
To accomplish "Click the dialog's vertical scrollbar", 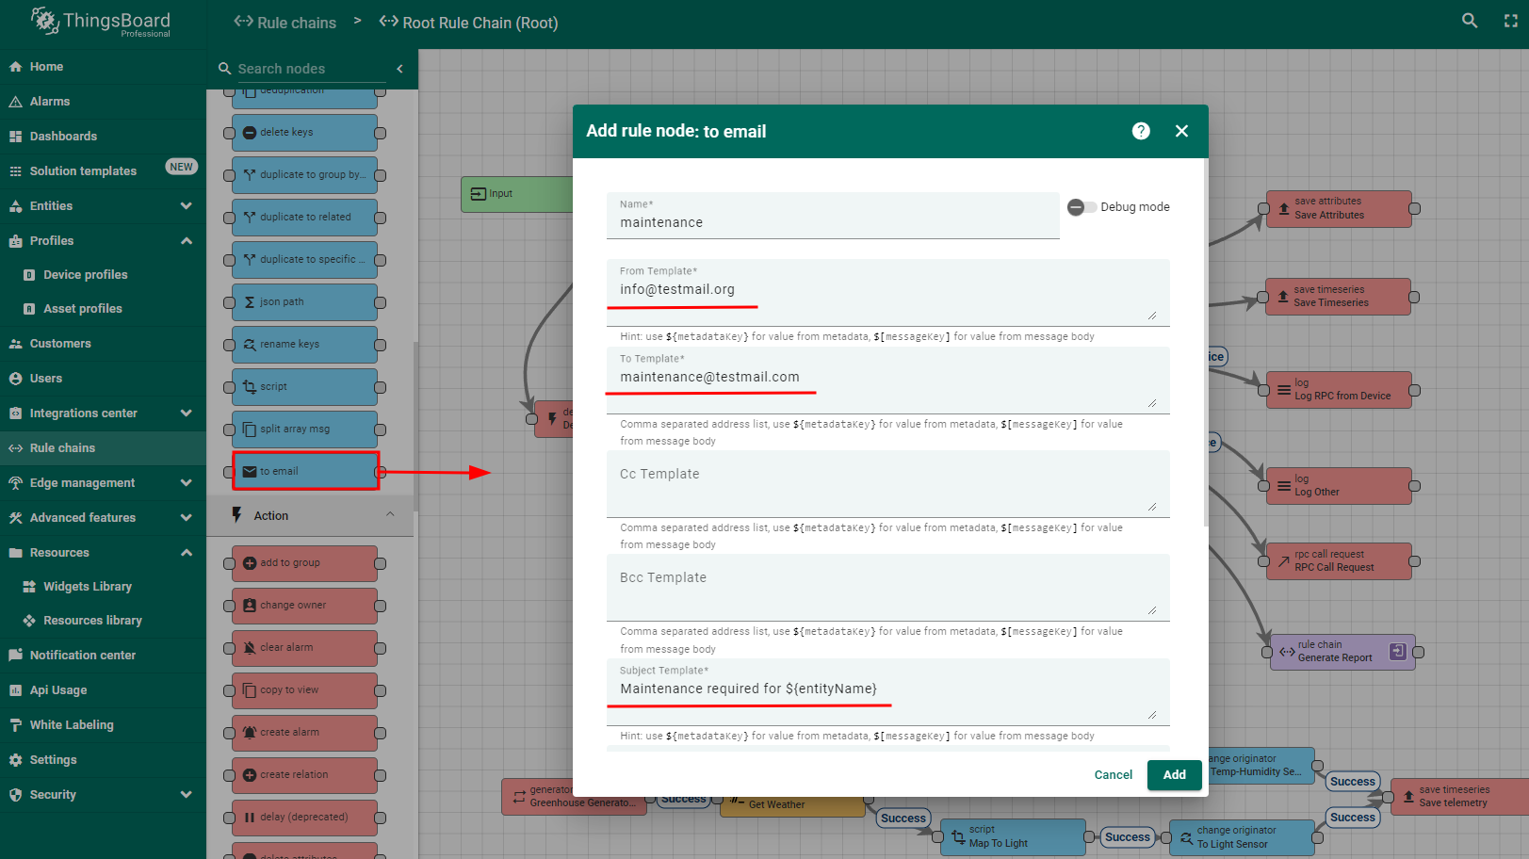I will (1205, 339).
